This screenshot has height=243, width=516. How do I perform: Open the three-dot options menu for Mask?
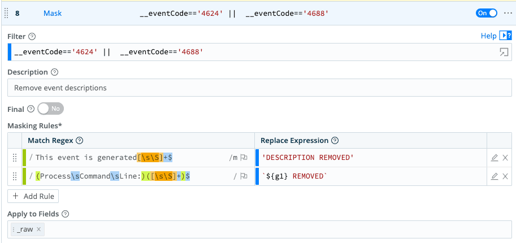coord(508,13)
